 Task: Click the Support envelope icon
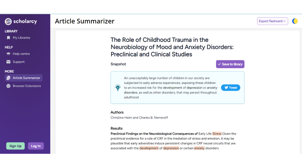tap(8, 62)
